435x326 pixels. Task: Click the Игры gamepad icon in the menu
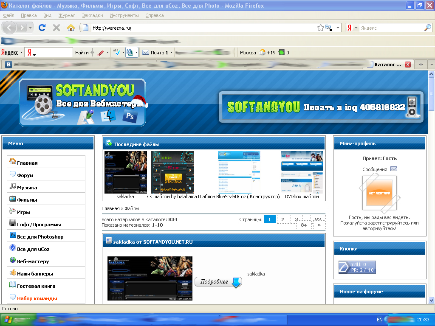pyautogui.click(x=12, y=211)
